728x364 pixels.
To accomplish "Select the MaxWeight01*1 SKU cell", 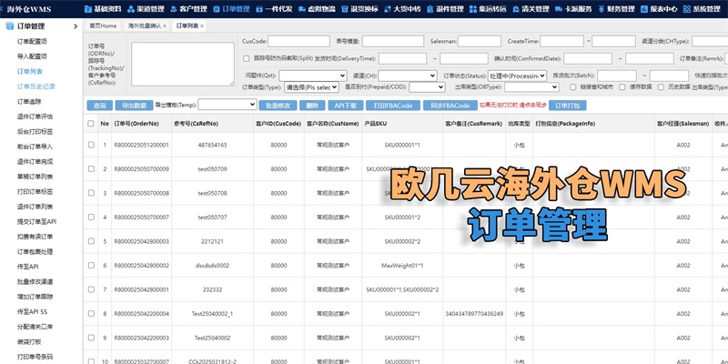I will (x=402, y=266).
